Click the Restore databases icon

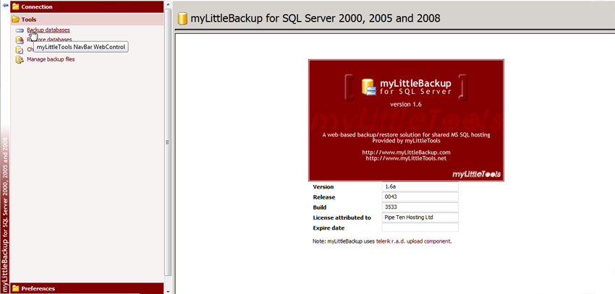(20, 40)
